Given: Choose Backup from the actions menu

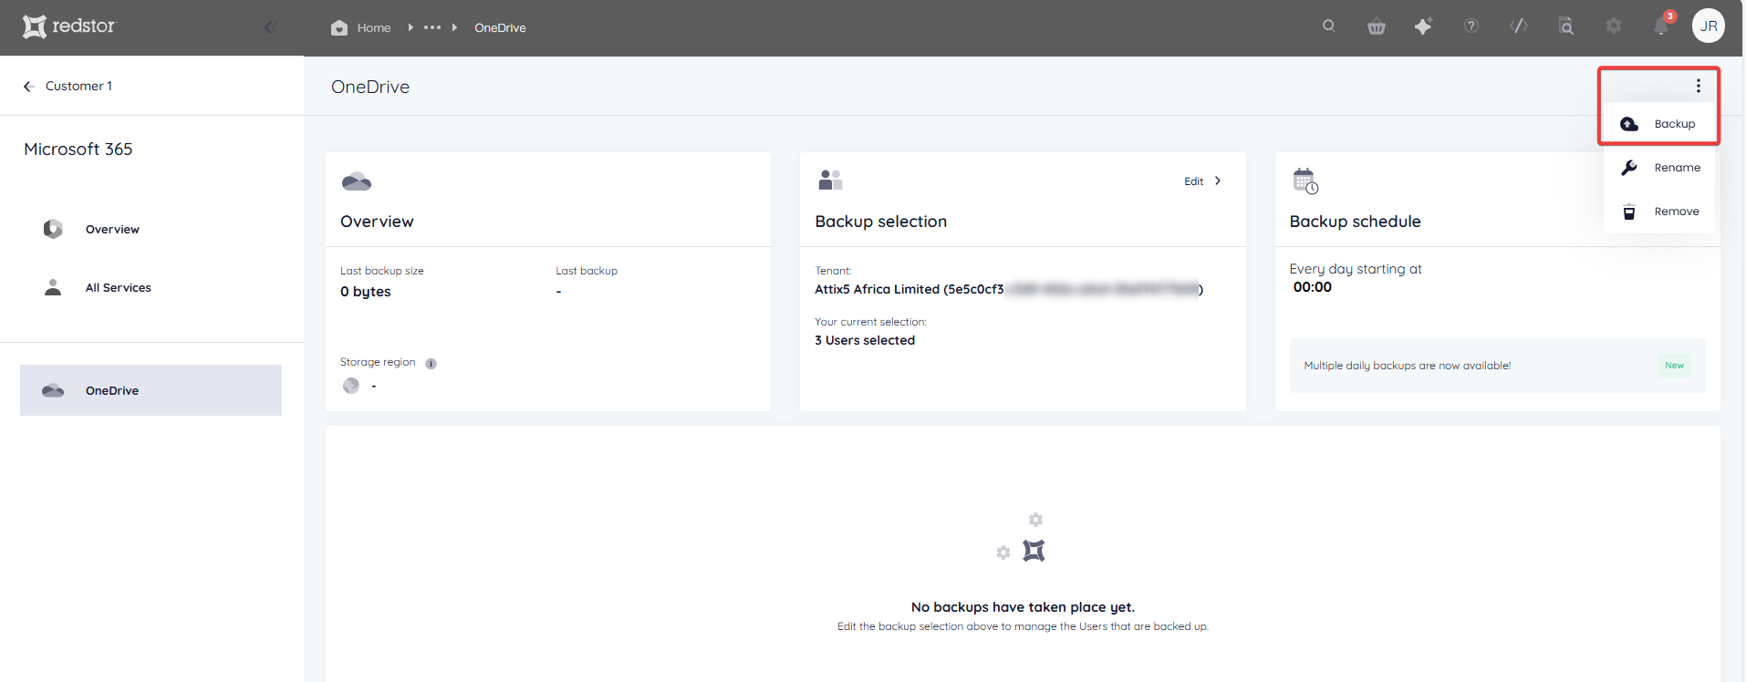Looking at the screenshot, I should (x=1659, y=124).
